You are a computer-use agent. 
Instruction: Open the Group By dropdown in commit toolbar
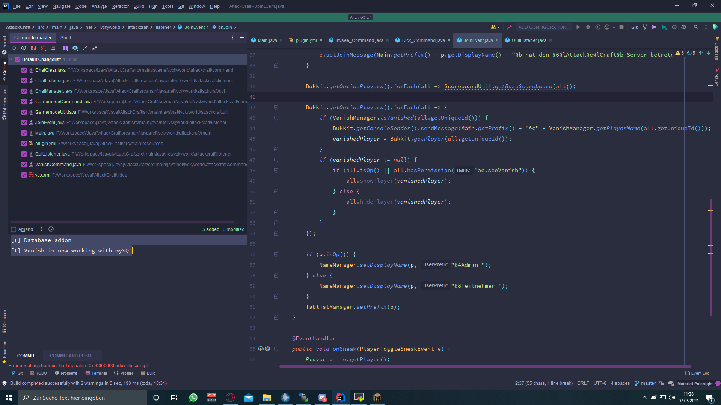click(x=65, y=48)
